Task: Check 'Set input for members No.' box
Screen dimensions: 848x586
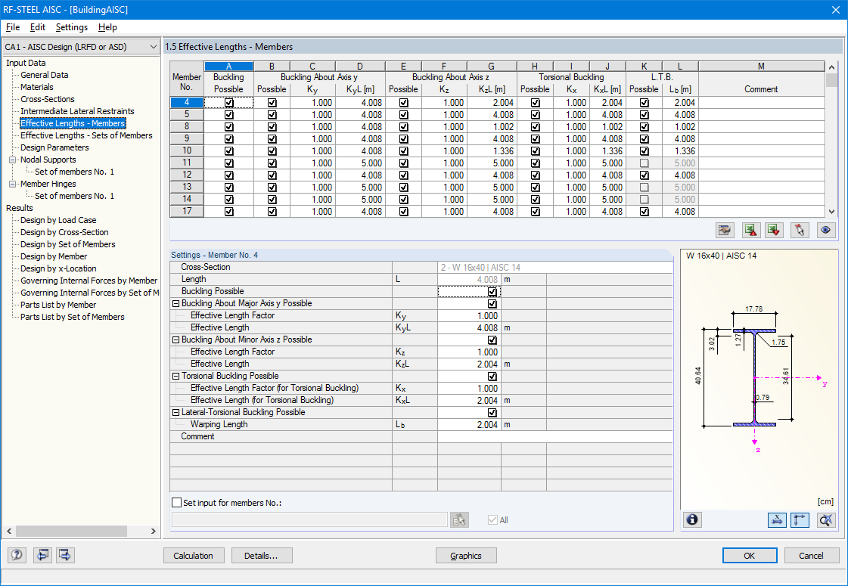Action: click(176, 503)
